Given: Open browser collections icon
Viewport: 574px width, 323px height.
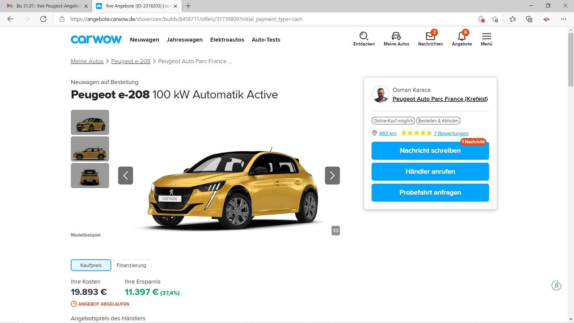Looking at the screenshot, I should tap(529, 19).
